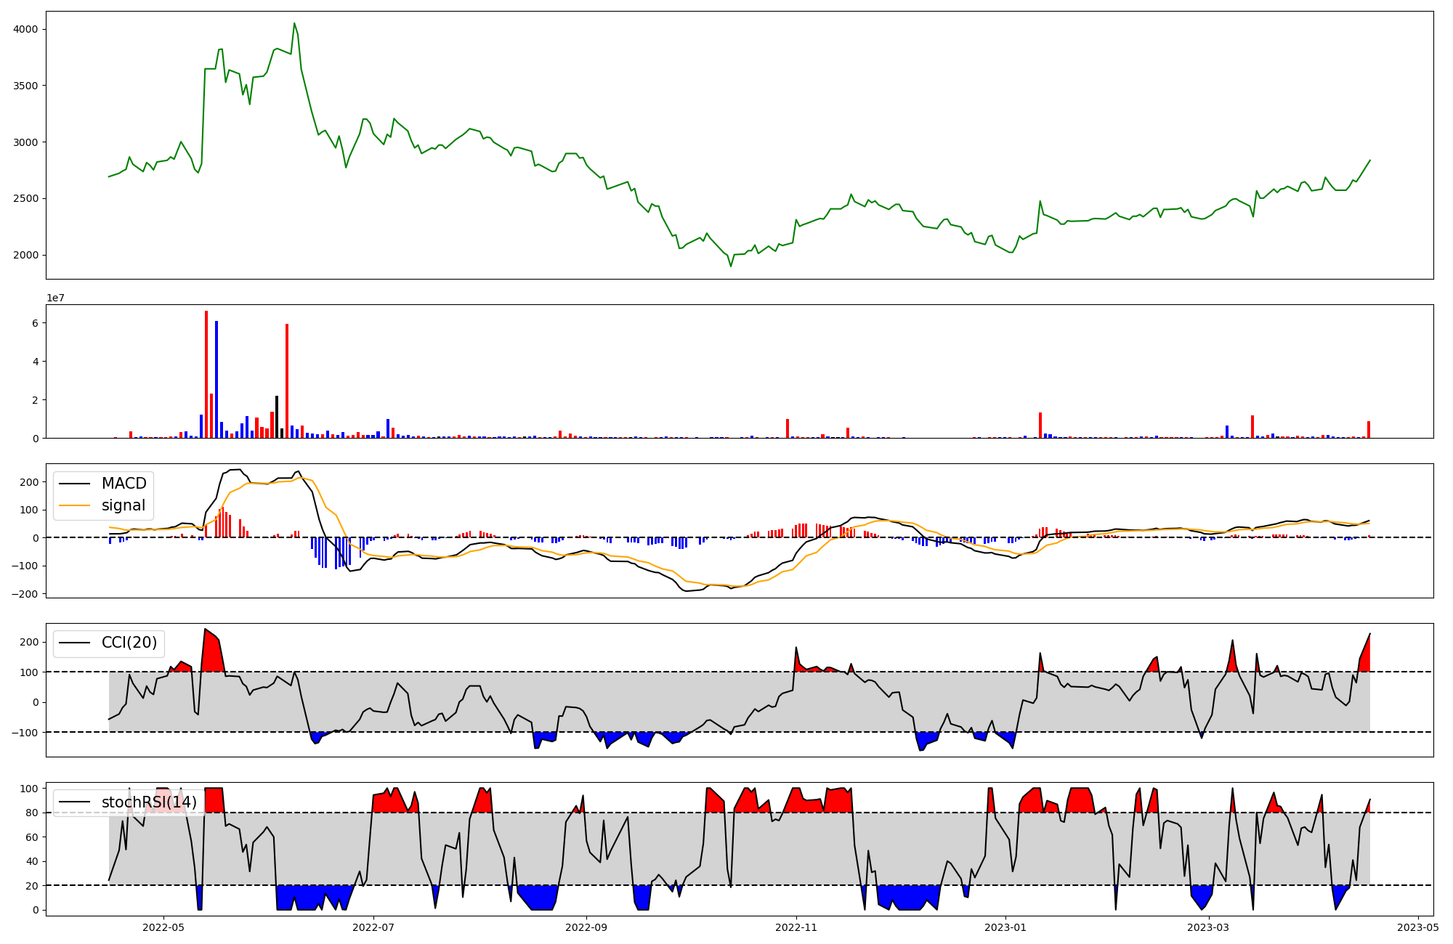This screenshot has height=944, width=1453.
Task: Click the 3000 price axis label
Action: (x=25, y=142)
